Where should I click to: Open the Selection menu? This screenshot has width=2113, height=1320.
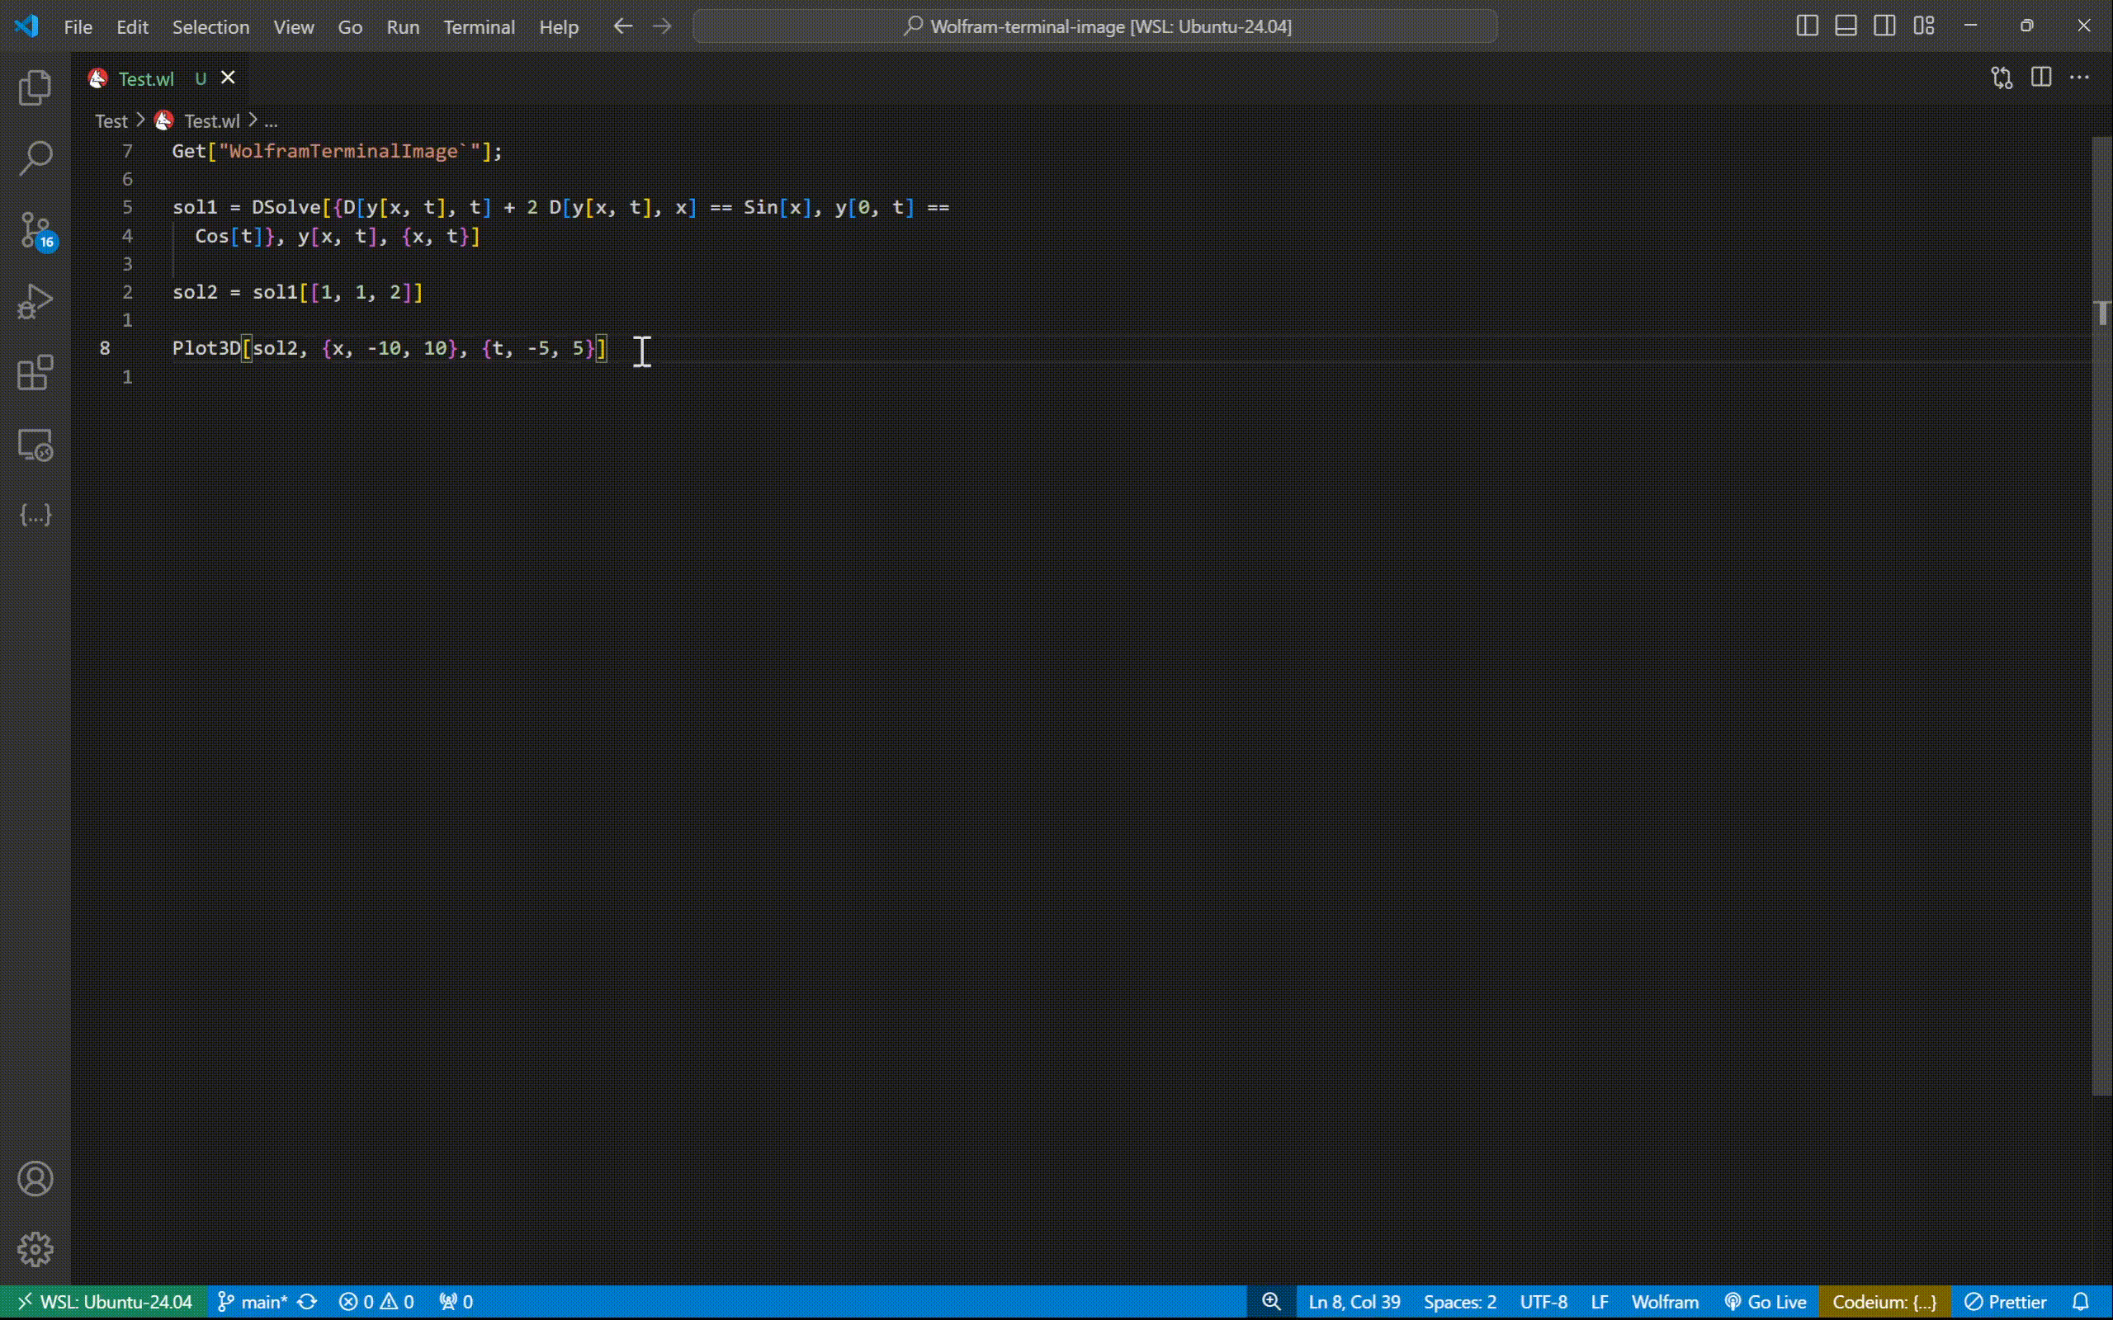(x=210, y=27)
